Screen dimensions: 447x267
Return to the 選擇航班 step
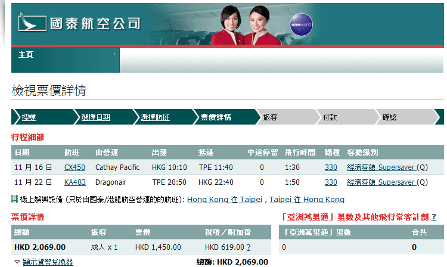click(155, 117)
